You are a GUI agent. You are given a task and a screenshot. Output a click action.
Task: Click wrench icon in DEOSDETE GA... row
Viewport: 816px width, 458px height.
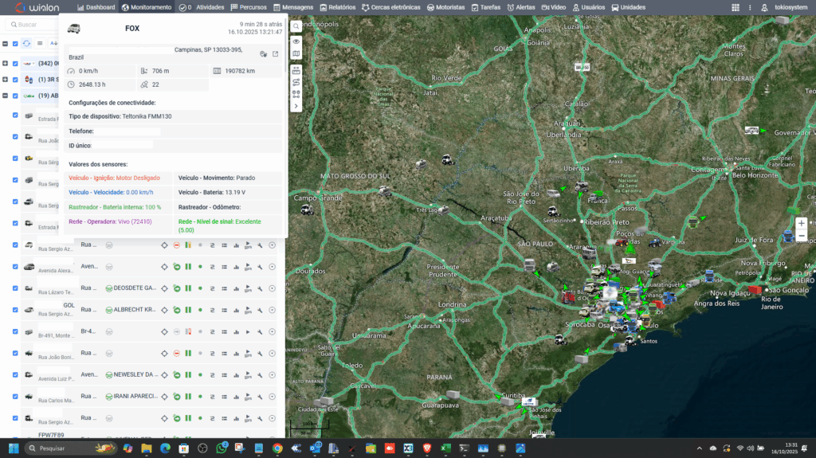tap(260, 288)
